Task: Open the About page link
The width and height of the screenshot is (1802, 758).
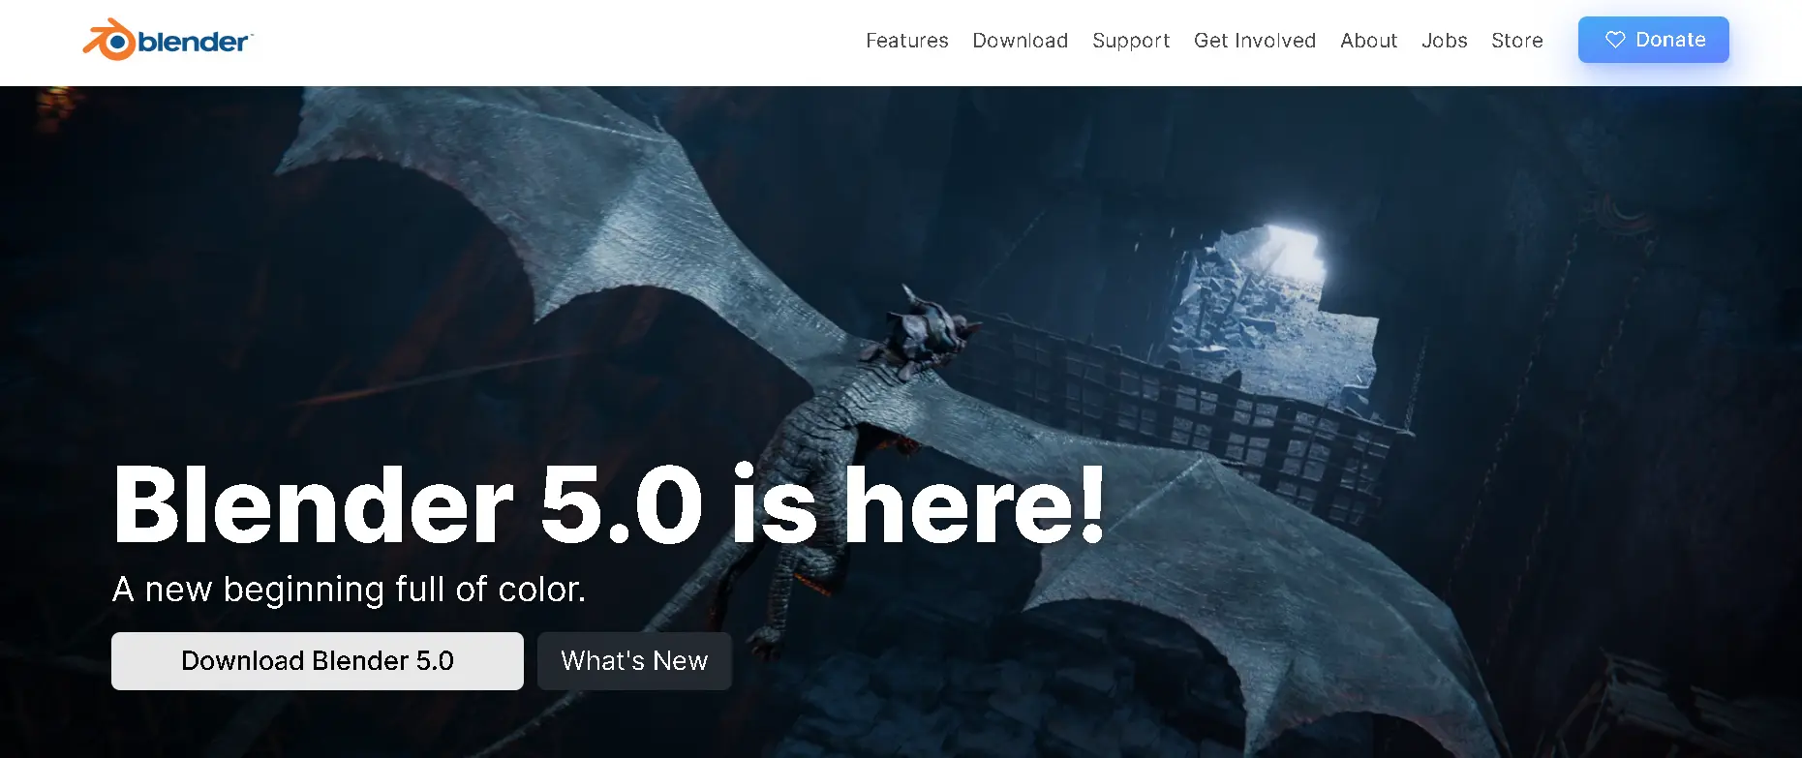Action: coord(1368,41)
